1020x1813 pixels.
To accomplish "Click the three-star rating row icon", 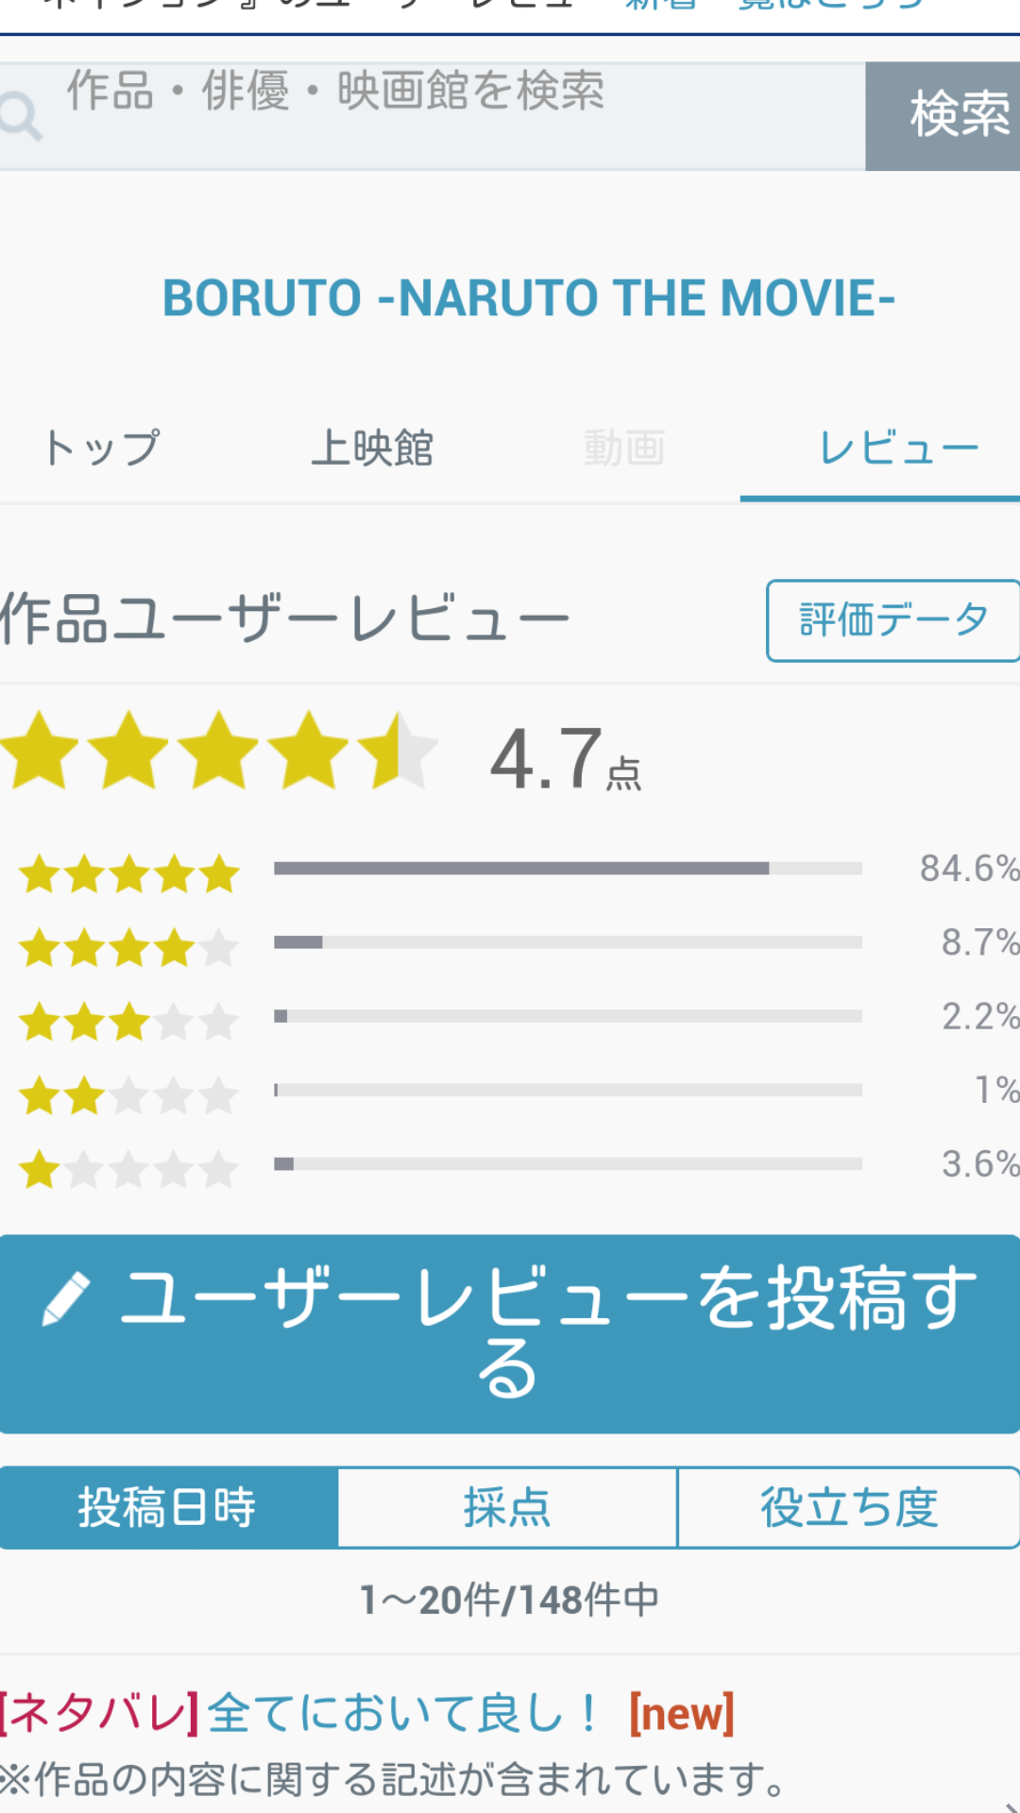I will coord(129,1021).
